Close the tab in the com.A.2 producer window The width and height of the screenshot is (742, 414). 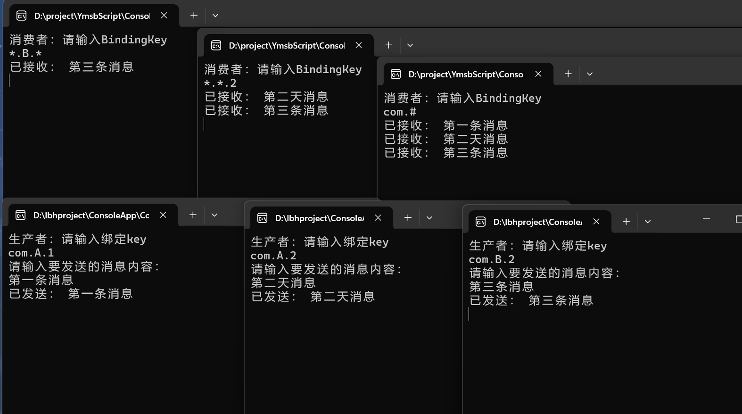coord(378,218)
